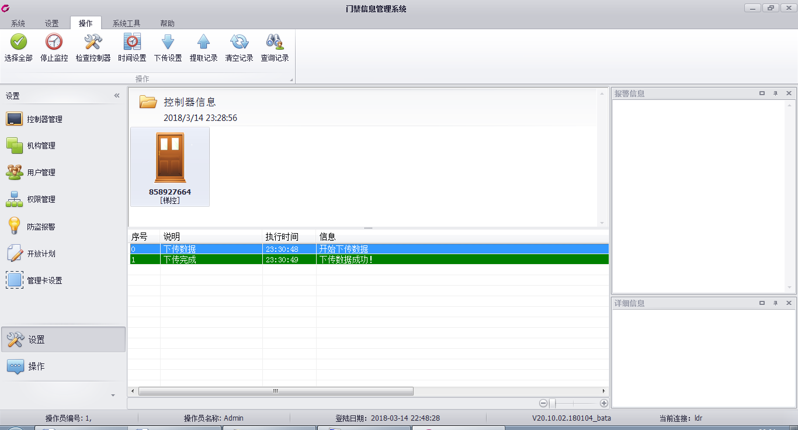Click the 登陆日期 status bar entry
Image resolution: width=798 pixels, height=430 pixels.
[x=388, y=418]
